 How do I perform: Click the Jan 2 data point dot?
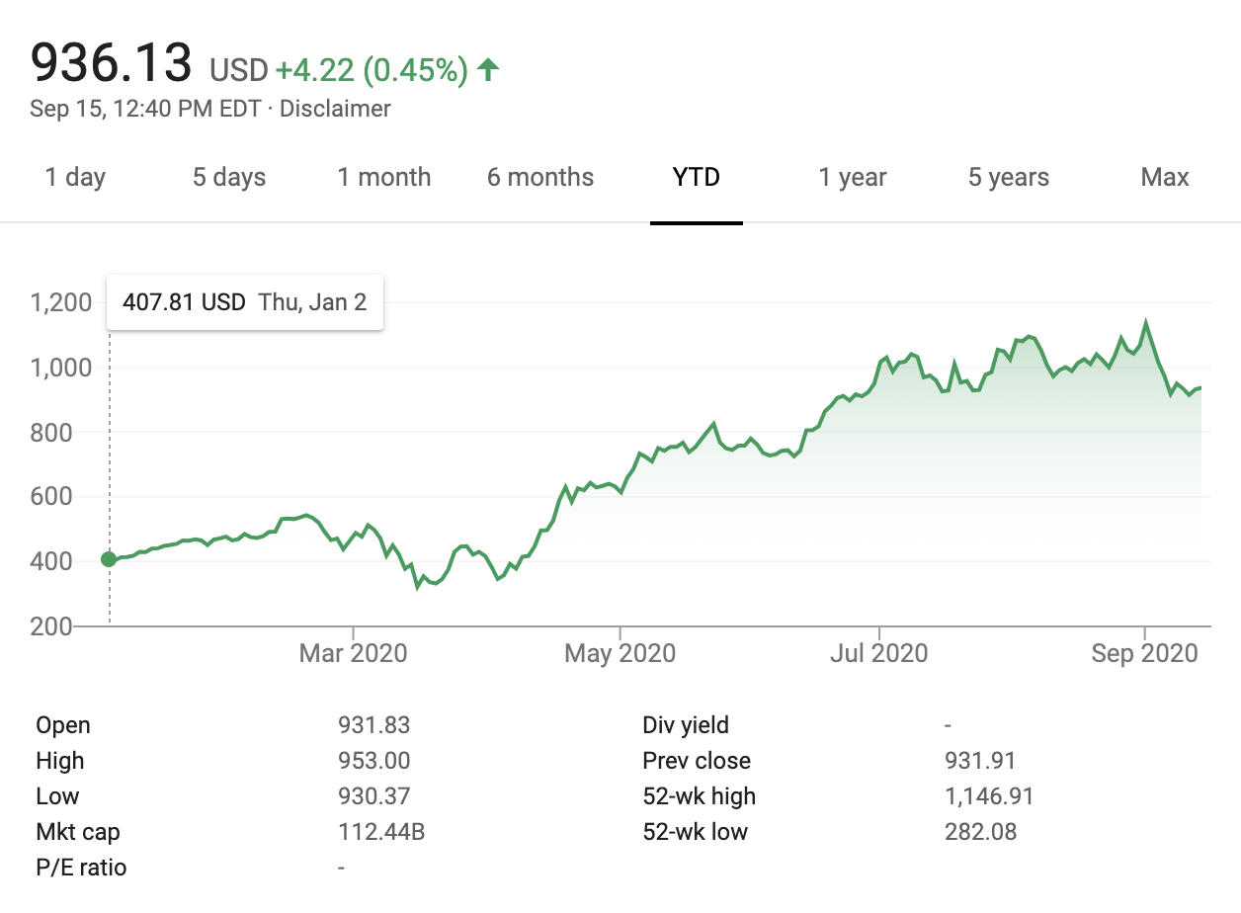pyautogui.click(x=109, y=560)
